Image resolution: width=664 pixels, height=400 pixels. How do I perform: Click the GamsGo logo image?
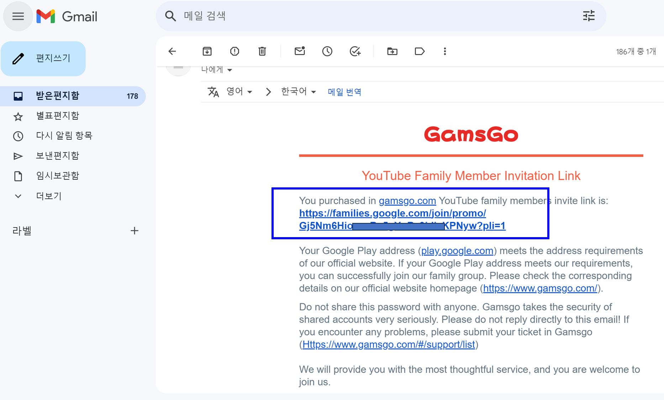point(471,134)
